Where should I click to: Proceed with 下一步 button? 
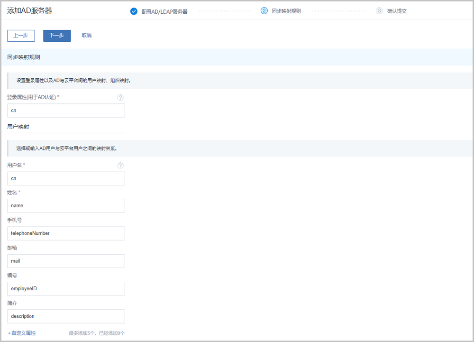click(57, 36)
